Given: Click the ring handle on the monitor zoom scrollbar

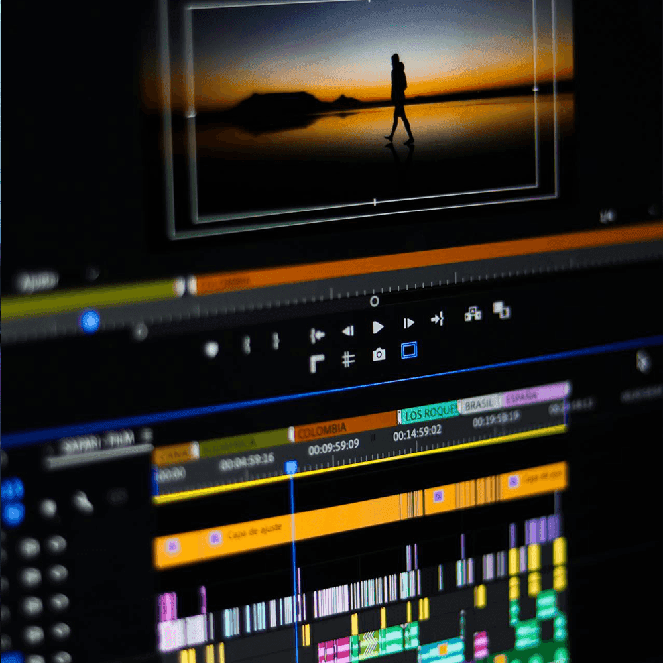Looking at the screenshot, I should [374, 301].
